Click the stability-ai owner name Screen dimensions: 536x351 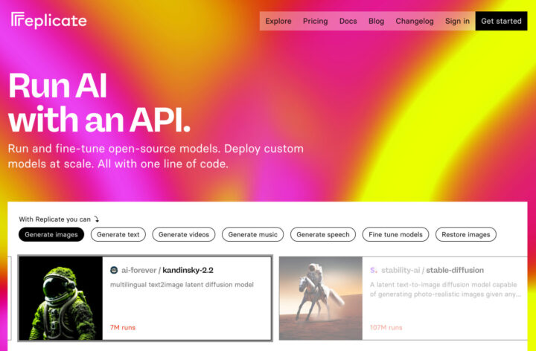[401, 270]
